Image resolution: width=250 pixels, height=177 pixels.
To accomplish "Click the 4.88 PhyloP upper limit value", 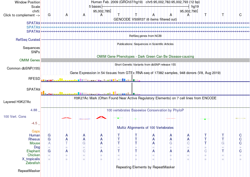I will [x=34, y=110].
